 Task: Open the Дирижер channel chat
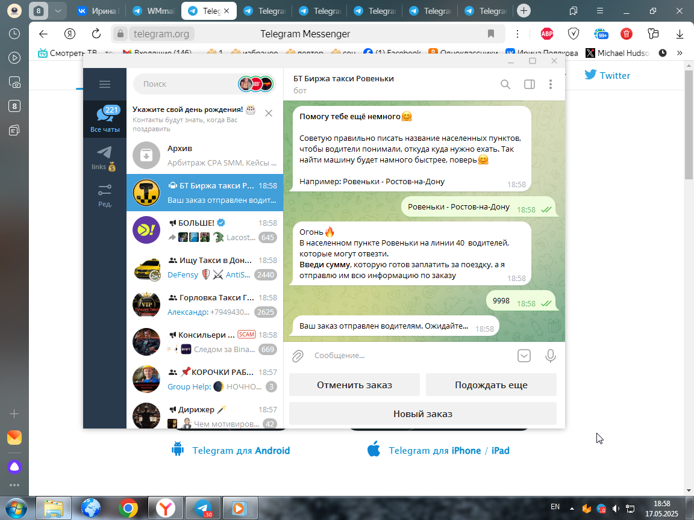[205, 416]
